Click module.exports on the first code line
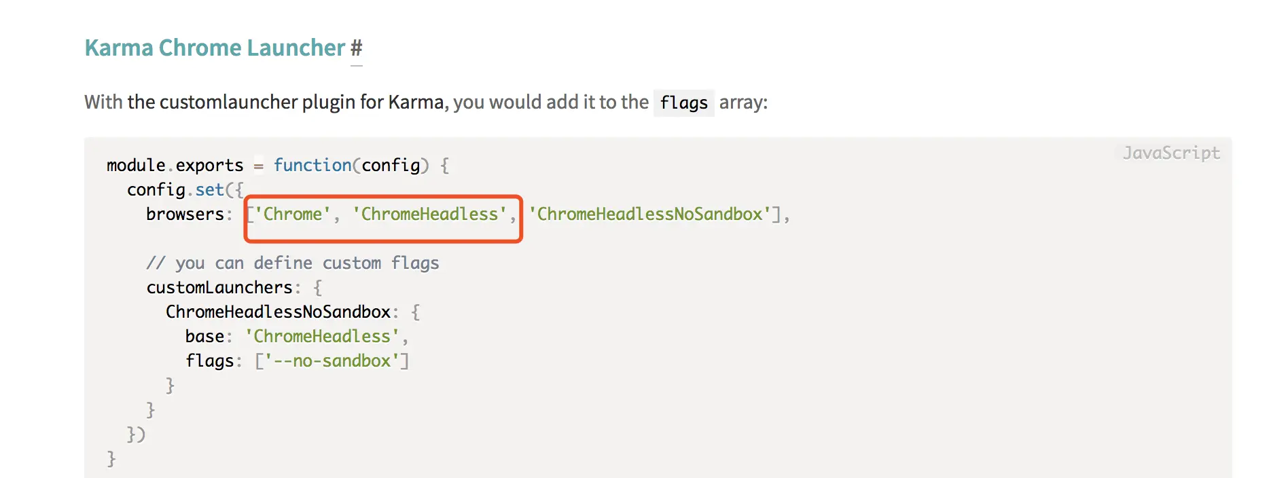1288x478 pixels. [175, 166]
